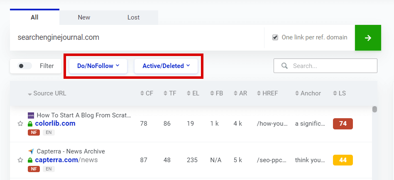394x180 pixels.
Task: Click the 'think you...' anchor text
Action: (310, 160)
